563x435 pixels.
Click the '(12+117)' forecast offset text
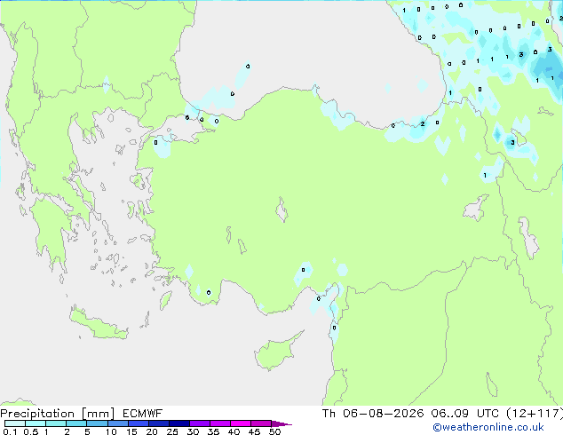(535, 414)
